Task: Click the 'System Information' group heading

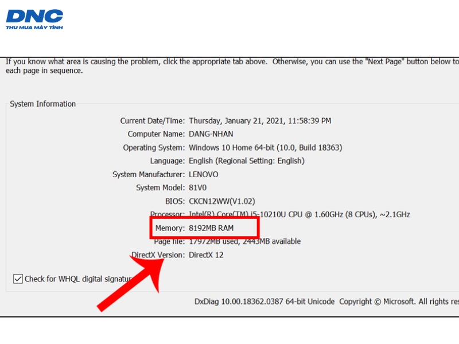Action: click(42, 104)
